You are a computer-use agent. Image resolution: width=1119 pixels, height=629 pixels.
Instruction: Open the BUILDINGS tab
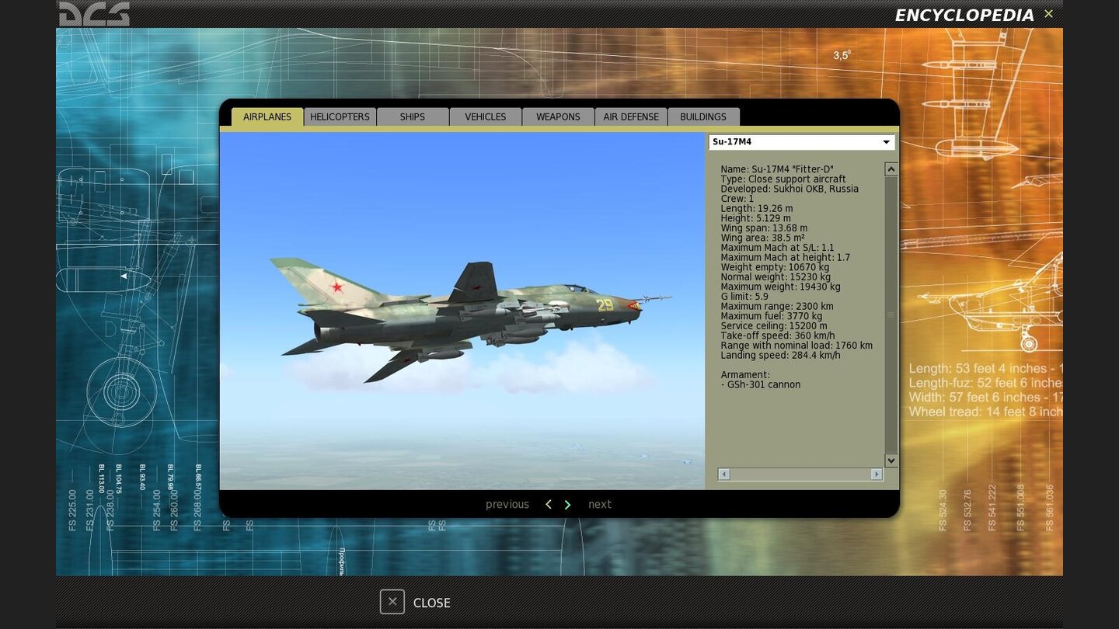pyautogui.click(x=703, y=116)
